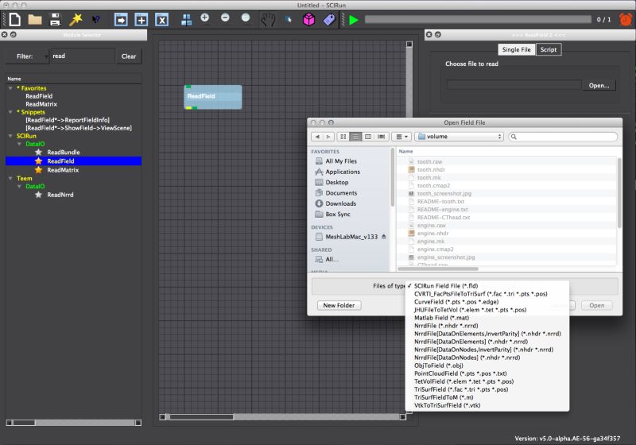
Task: Switch the file dialog to column view
Action: (368, 137)
